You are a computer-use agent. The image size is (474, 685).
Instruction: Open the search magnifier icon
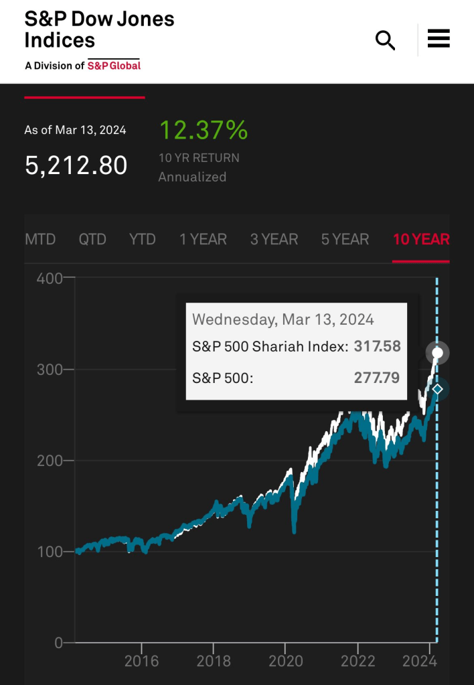[385, 40]
